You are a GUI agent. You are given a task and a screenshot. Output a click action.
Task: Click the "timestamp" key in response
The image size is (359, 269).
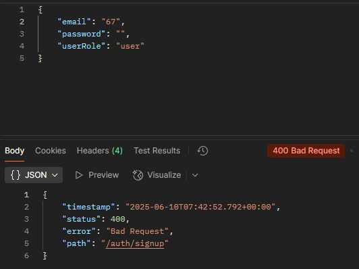tap(88, 207)
